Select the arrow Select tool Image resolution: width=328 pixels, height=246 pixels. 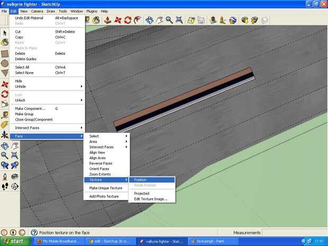[5, 33]
